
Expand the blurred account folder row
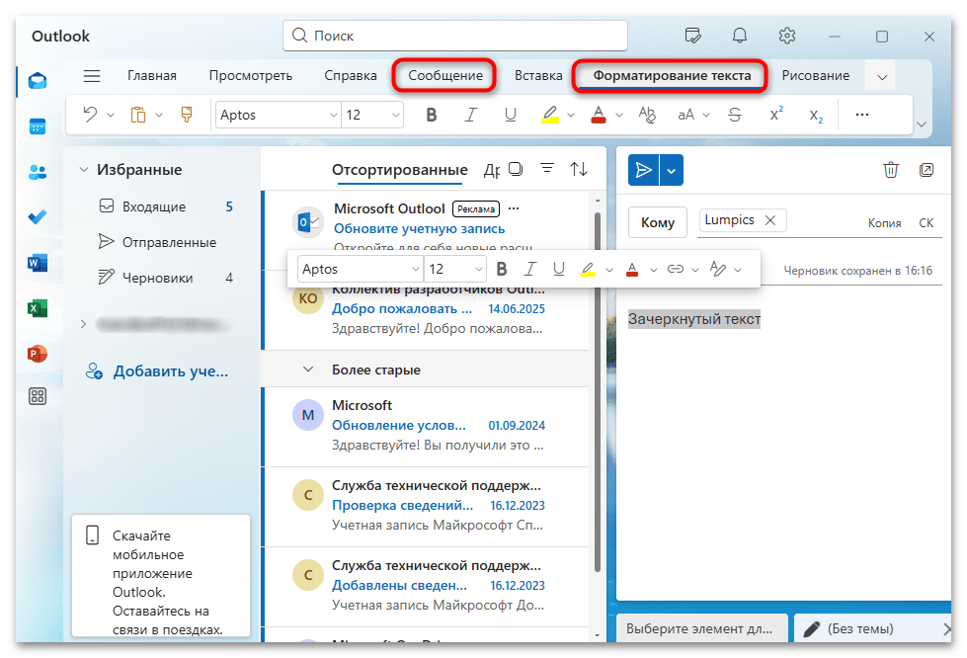click(x=84, y=324)
